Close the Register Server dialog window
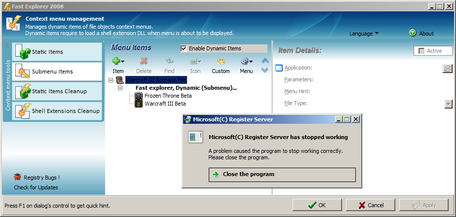Image resolution: width=456 pixels, height=217 pixels. [356, 119]
